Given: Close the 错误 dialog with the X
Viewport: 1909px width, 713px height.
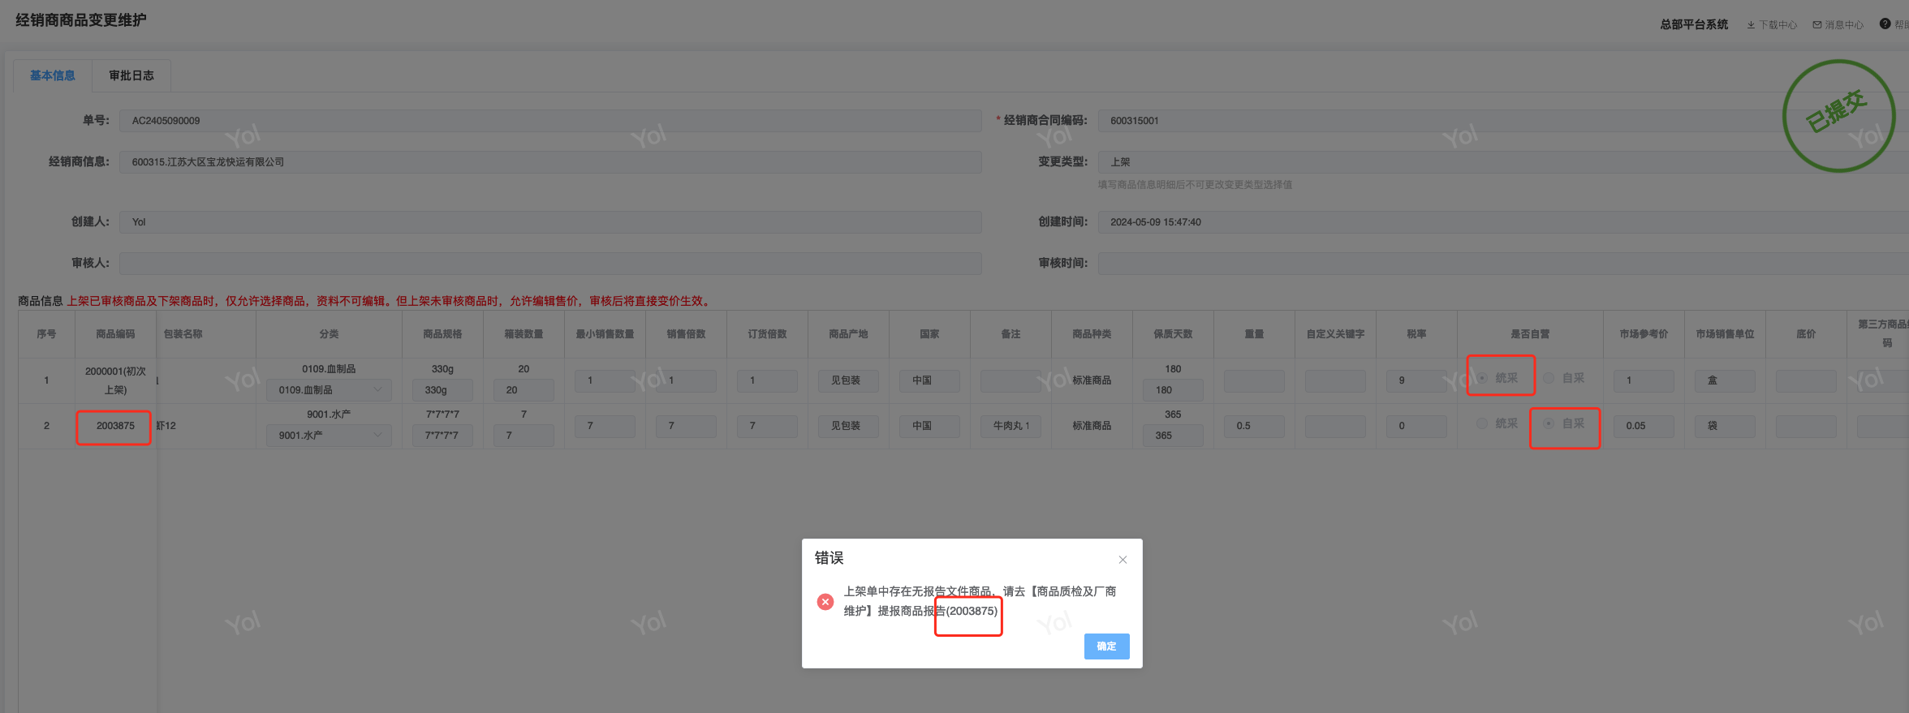Looking at the screenshot, I should [x=1123, y=560].
